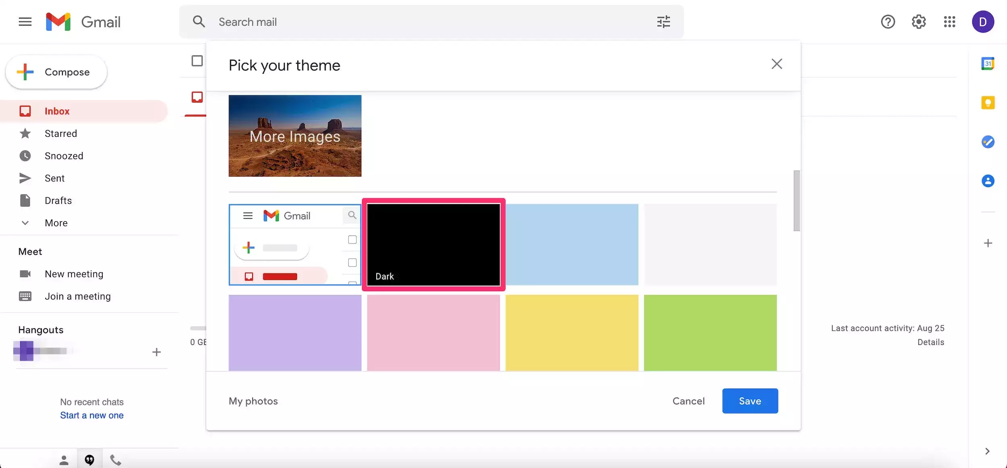Choose the green color theme swatch
Screen dimensions: 1007x468
point(710,332)
